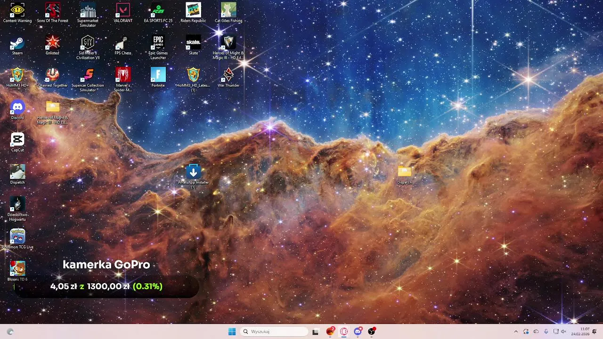The image size is (603, 339).
Task: Click the muted volume tray icon
Action: [x=563, y=331]
